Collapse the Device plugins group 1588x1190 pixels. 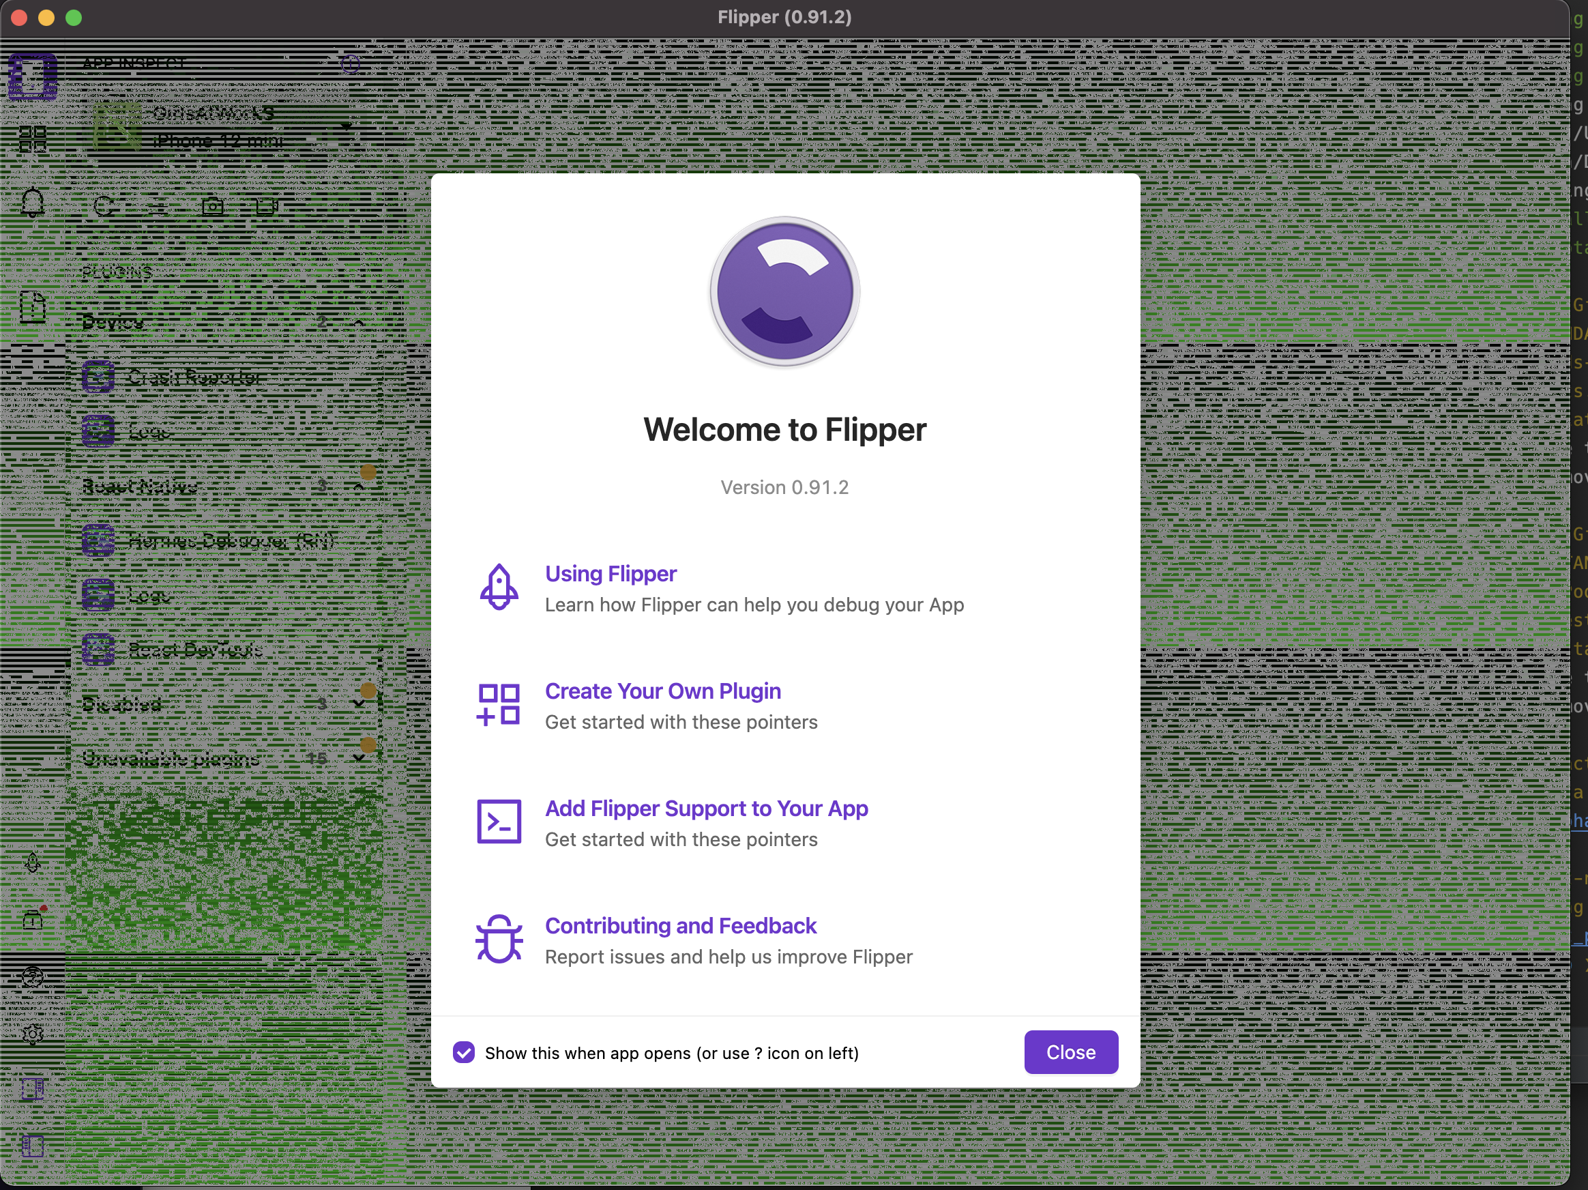pos(359,323)
